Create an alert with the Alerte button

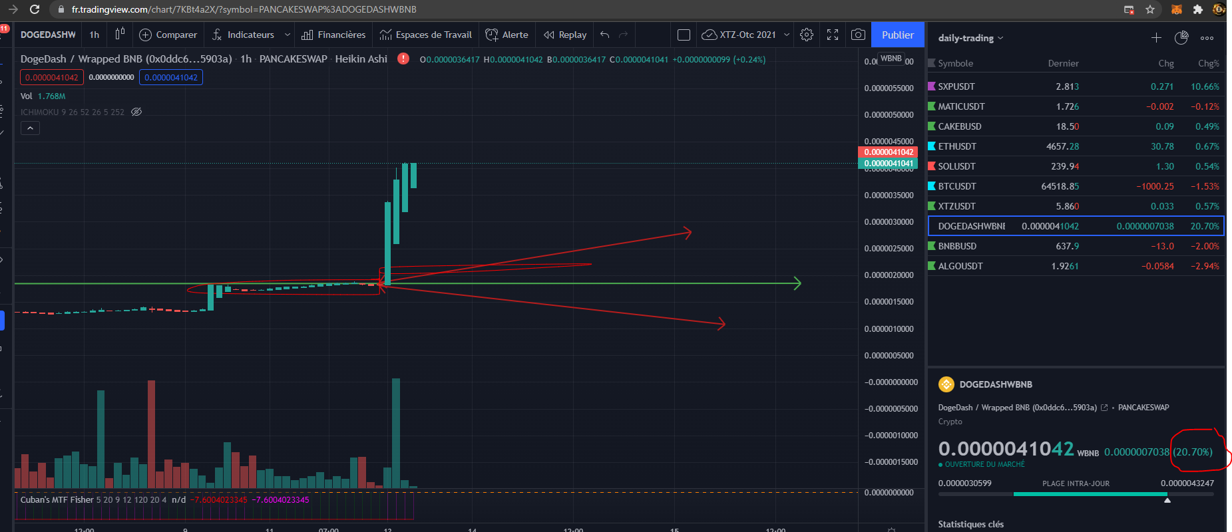point(507,35)
